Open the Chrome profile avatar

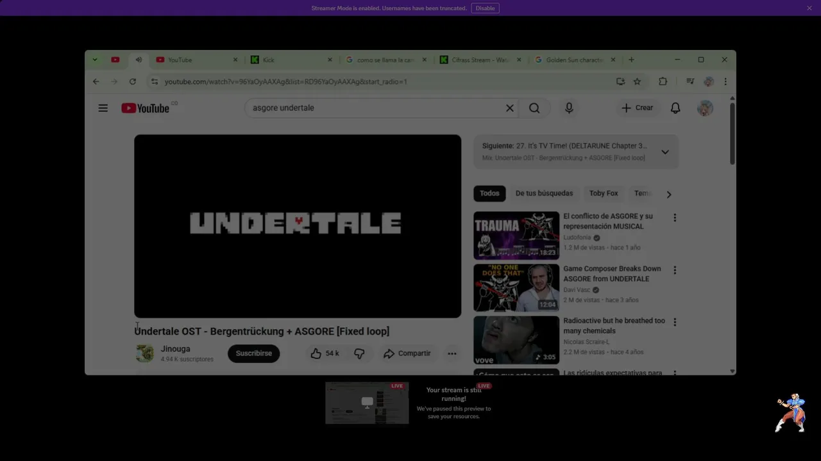[709, 81]
